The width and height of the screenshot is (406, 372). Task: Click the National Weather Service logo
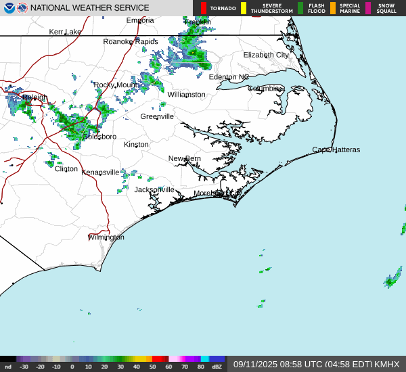[22, 8]
